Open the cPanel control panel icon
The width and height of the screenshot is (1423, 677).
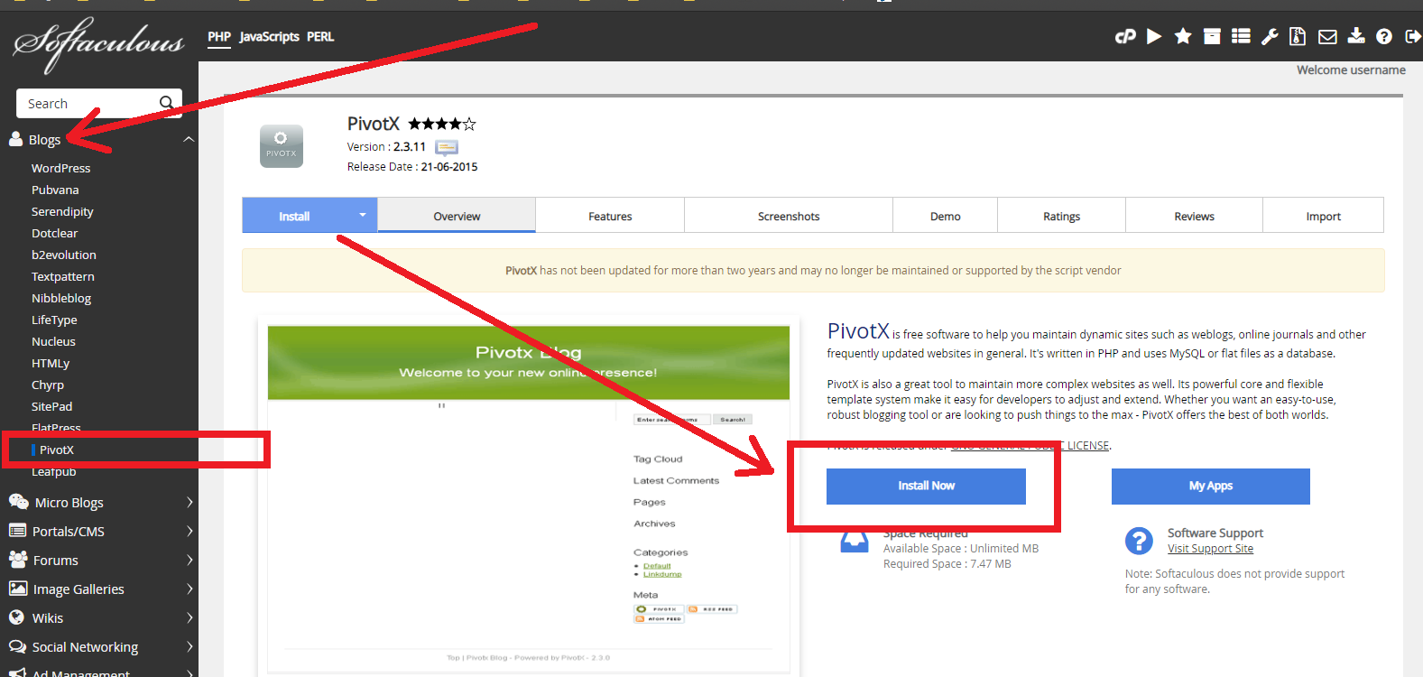[x=1125, y=37]
